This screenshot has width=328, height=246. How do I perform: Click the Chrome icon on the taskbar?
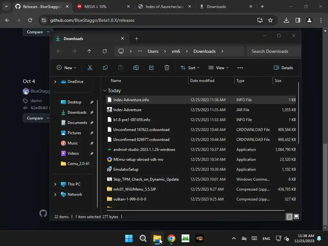171,238
